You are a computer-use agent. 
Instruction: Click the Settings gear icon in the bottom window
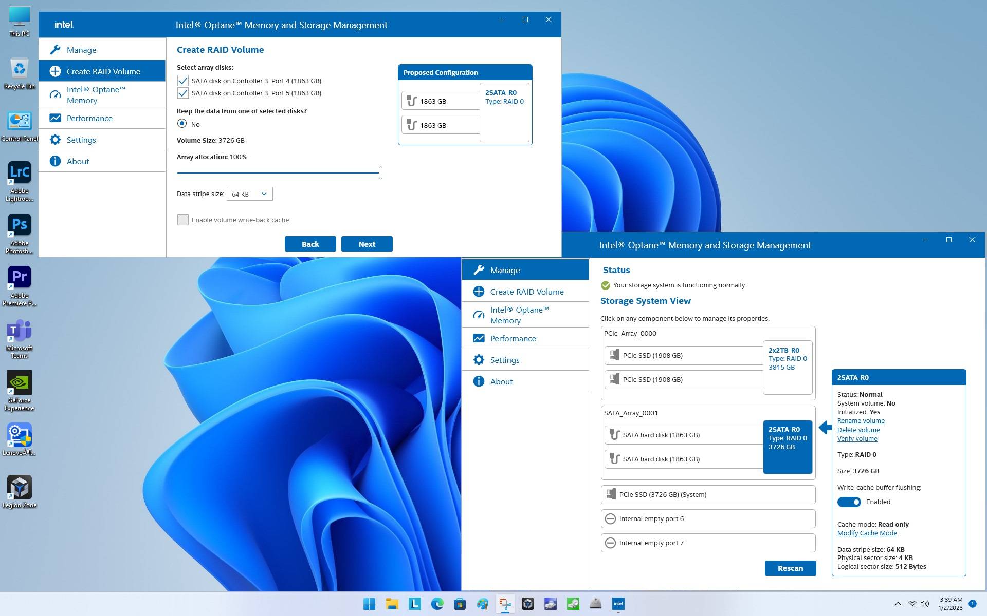point(479,360)
